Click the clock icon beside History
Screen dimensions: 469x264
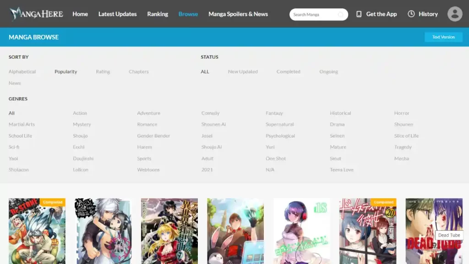(411, 14)
